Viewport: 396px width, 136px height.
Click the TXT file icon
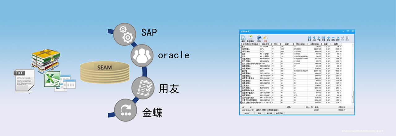click(x=24, y=80)
